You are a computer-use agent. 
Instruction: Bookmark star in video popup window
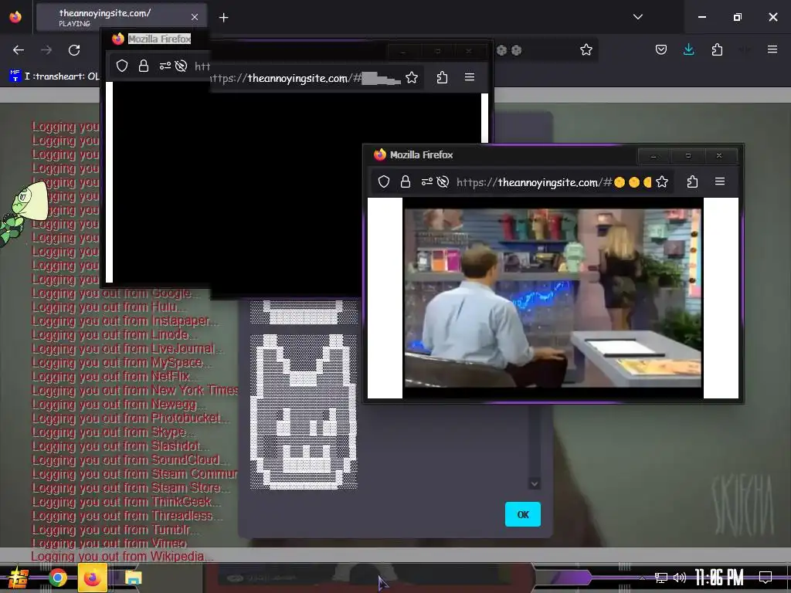[x=662, y=181]
